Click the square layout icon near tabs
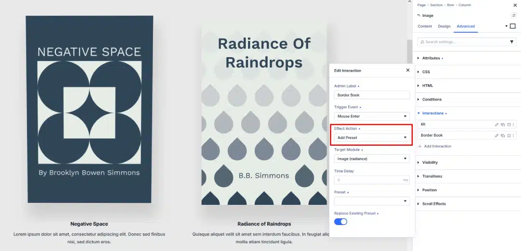The image size is (521, 251). coord(513,26)
